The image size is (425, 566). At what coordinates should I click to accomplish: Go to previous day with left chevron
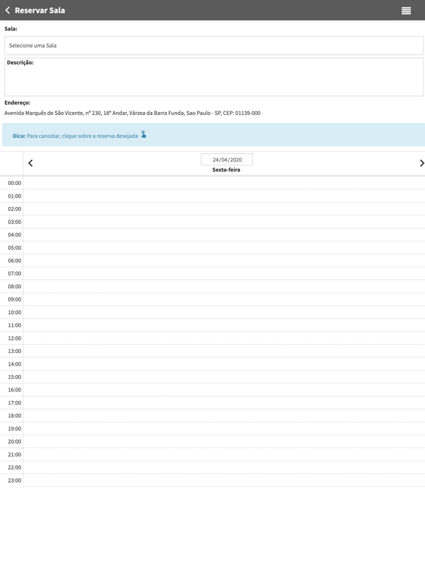coord(30,163)
